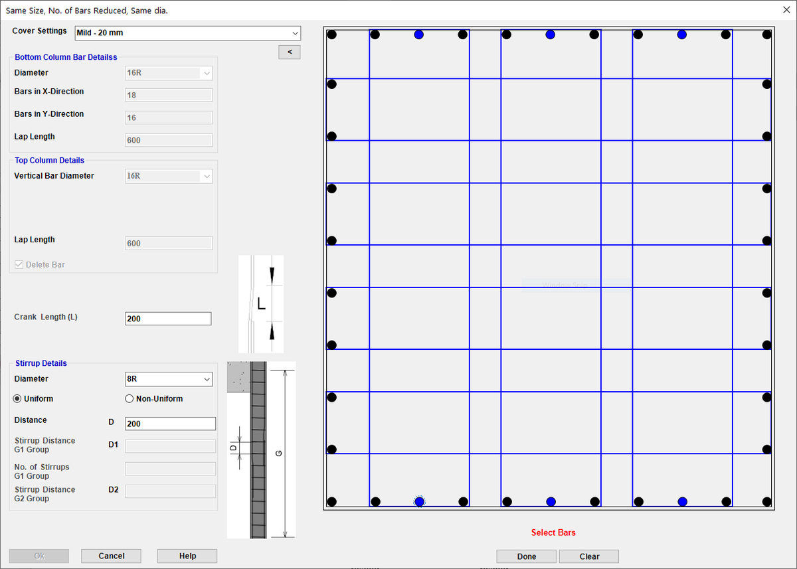Click the Crank Length (L) field
The image size is (797, 569).
point(168,319)
